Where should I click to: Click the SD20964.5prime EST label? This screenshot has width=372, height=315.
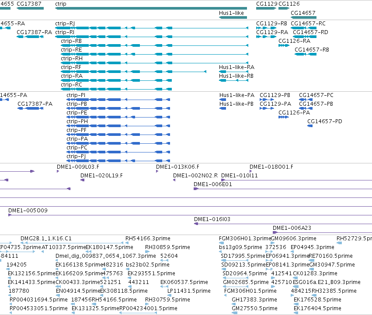pos(245,273)
